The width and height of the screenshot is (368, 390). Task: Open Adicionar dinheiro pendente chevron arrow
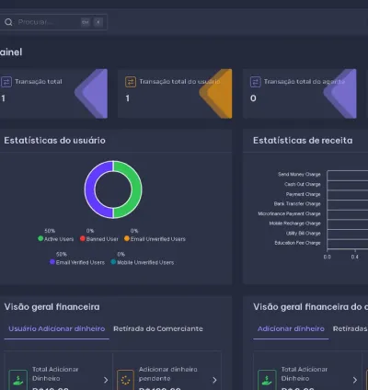coord(214,380)
